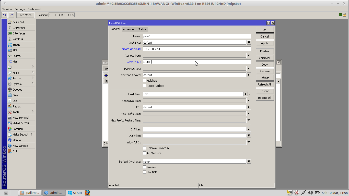Launch a New Terminal session
Viewport: 349px width, 196px height.
pyautogui.click(x=20, y=117)
